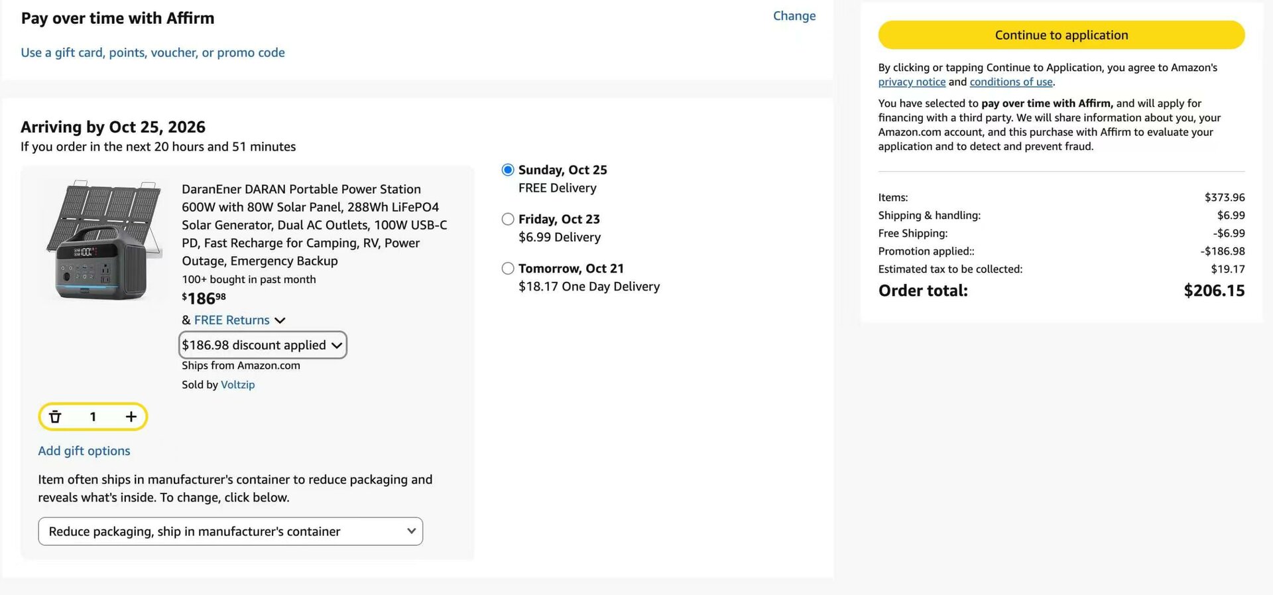Click the item price $186.98
The image size is (1273, 595).
click(x=204, y=298)
